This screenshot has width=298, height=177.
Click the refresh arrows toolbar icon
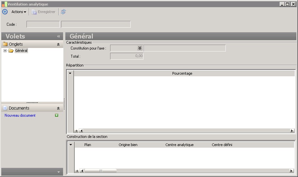(63, 12)
